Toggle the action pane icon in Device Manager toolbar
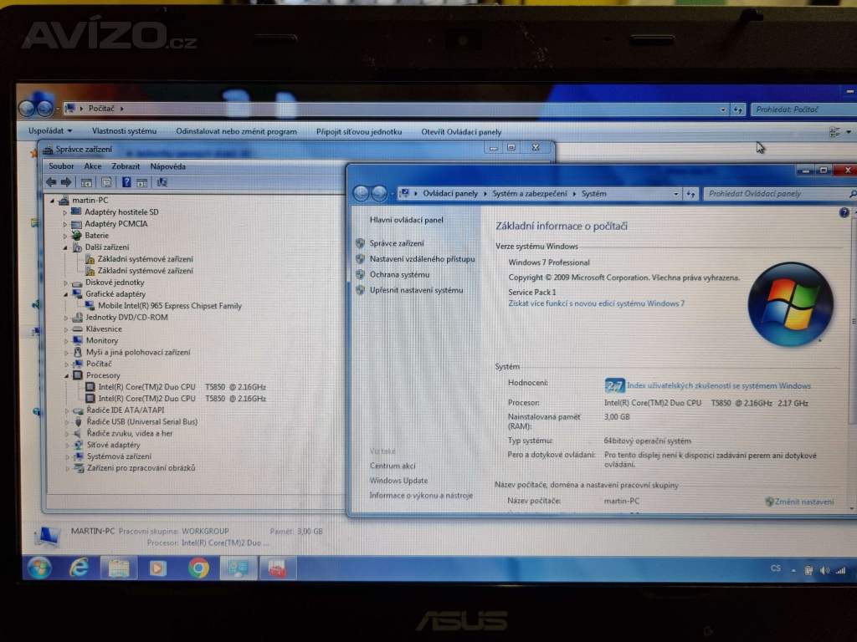 (x=142, y=183)
